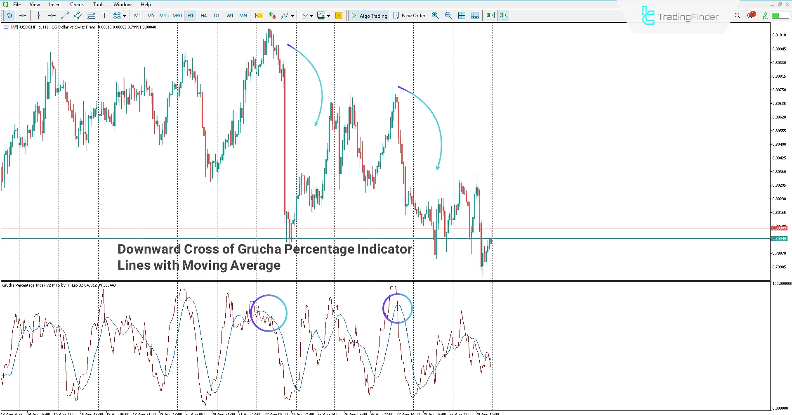792x415 pixels.
Task: Enable chart auto-scroll
Action: pyautogui.click(x=490, y=15)
